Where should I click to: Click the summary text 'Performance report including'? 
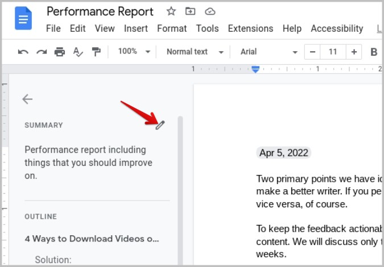coord(85,149)
